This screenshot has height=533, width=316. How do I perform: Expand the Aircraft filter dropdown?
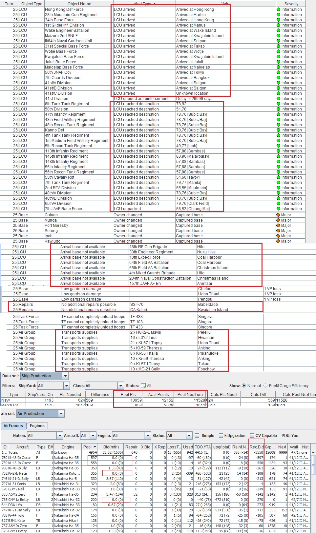[93, 436]
